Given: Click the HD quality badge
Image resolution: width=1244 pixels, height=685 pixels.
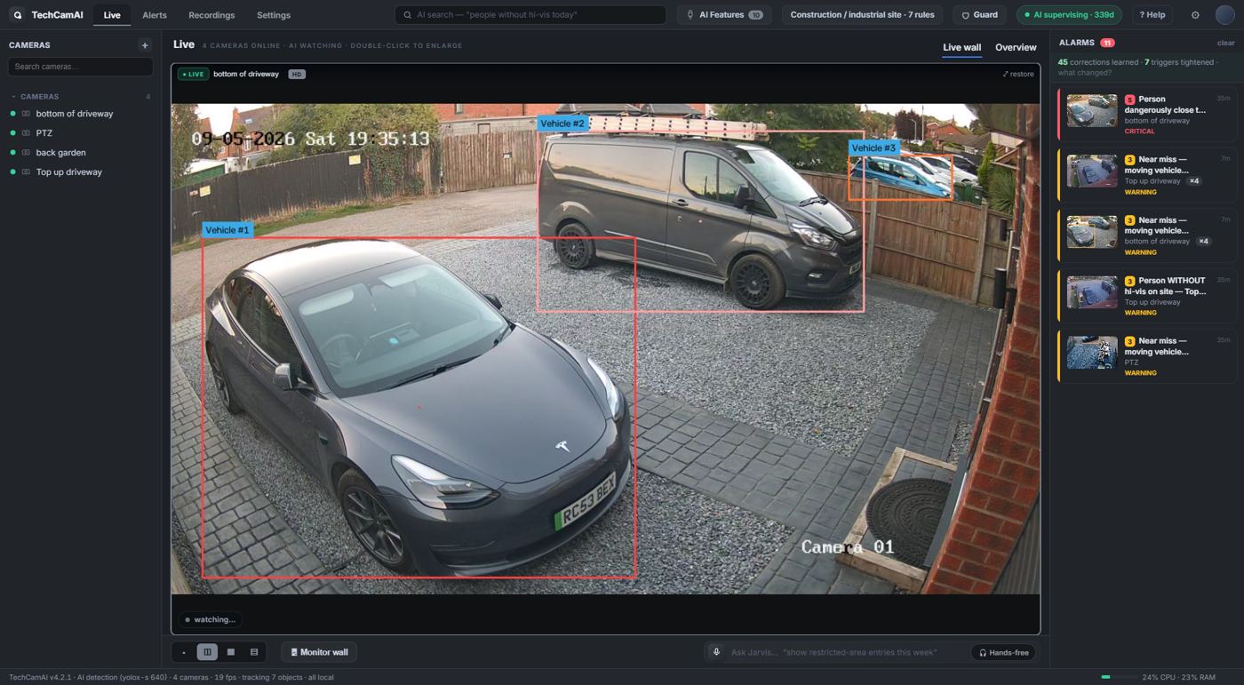Looking at the screenshot, I should (x=297, y=74).
